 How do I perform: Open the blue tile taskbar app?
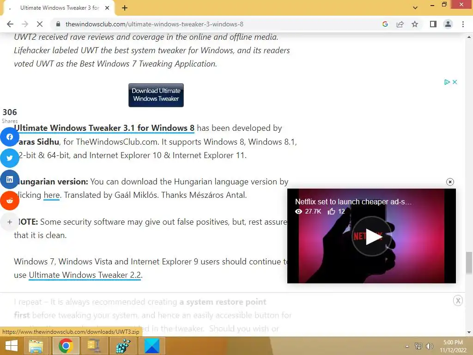click(152, 346)
